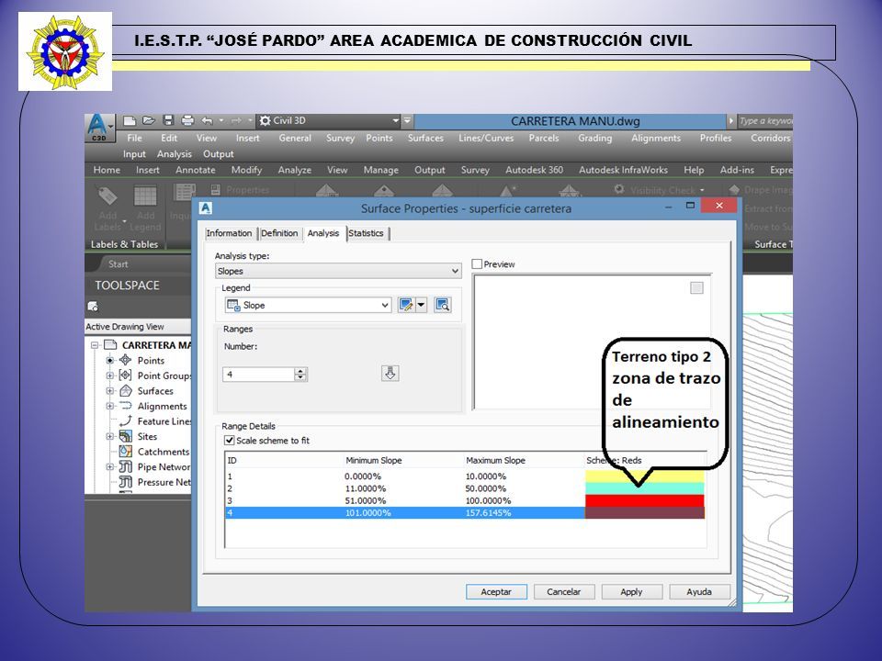Uncheck Scale scheme to fit
Viewport: 882px width, 661px height.
click(x=229, y=440)
